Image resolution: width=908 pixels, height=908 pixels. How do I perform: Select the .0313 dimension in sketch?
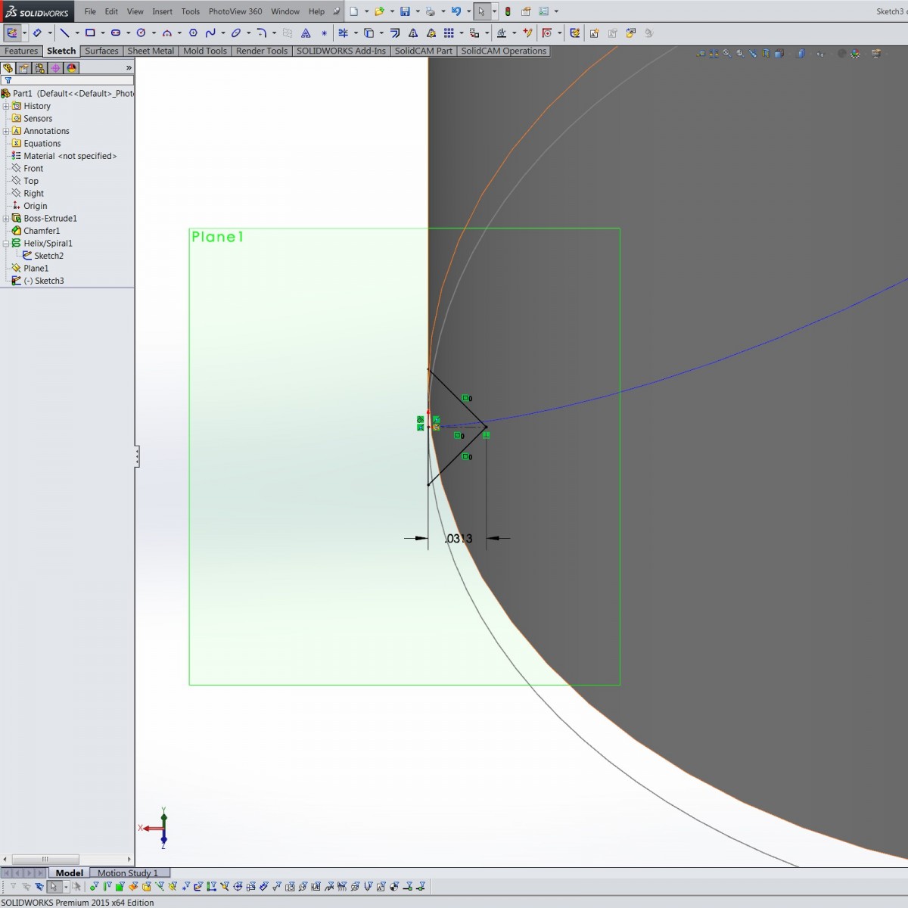pos(459,538)
